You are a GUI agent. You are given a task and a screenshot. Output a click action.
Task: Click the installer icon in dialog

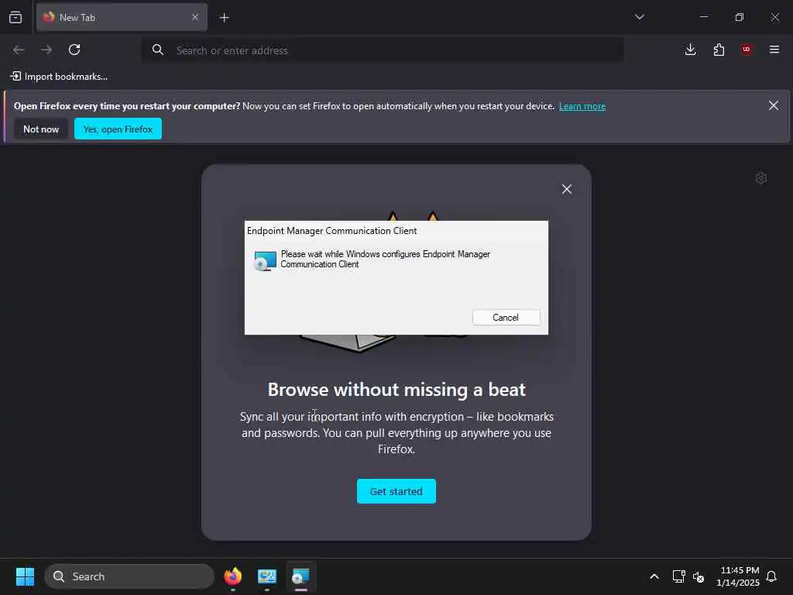(x=265, y=260)
